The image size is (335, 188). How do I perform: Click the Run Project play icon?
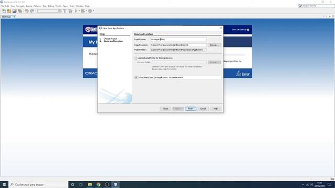pyautogui.click(x=76, y=11)
